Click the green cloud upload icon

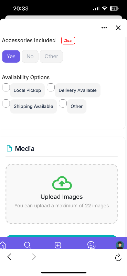click(62, 183)
